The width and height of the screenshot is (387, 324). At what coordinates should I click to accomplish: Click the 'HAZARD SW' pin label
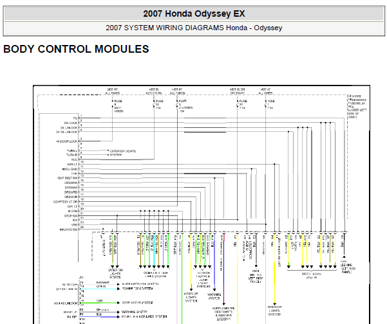coord(69,230)
